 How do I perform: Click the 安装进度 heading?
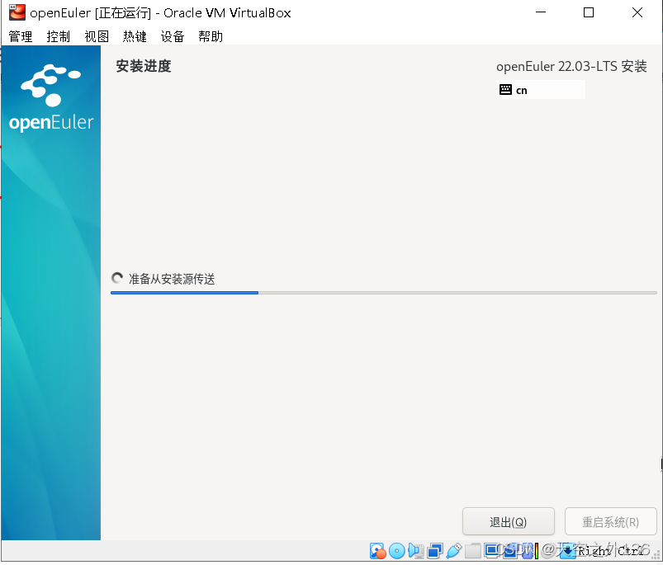(144, 66)
